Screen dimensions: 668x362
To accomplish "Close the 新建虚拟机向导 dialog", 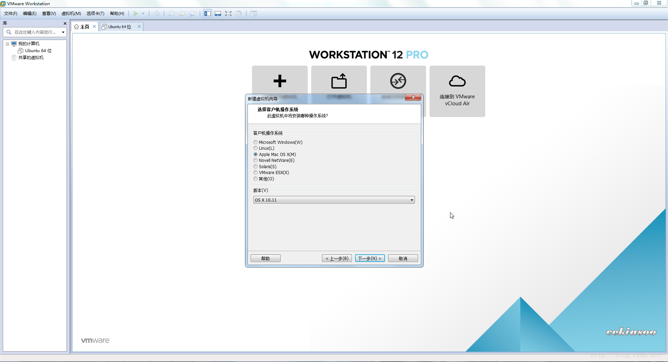I will (413, 98).
